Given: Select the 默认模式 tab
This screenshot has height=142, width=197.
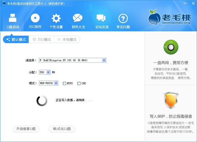Looking at the screenshot, I should point(16,40).
